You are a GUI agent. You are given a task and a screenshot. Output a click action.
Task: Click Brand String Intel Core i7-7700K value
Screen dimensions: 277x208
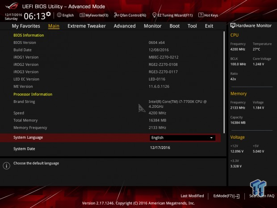pos(177,104)
